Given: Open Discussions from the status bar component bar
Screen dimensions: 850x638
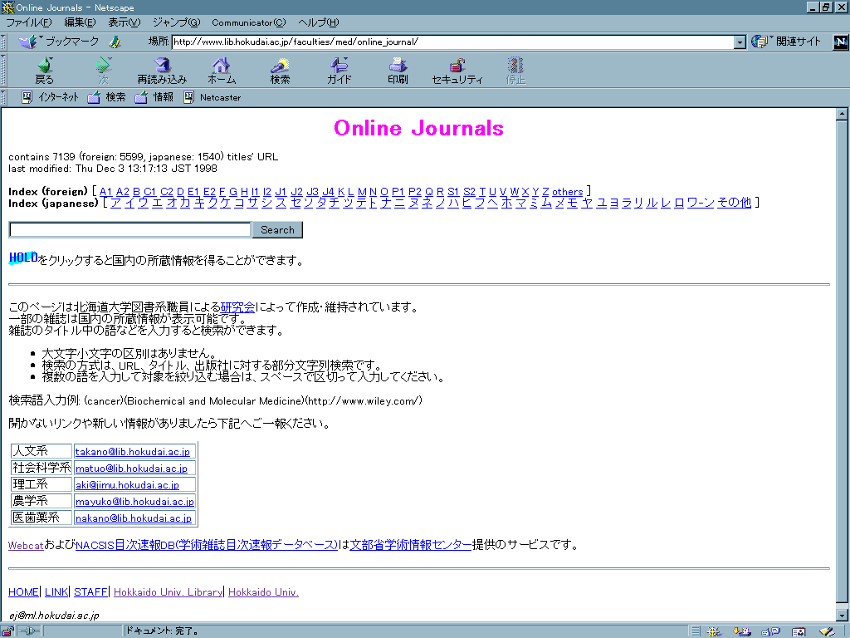Looking at the screenshot, I should pos(769,631).
